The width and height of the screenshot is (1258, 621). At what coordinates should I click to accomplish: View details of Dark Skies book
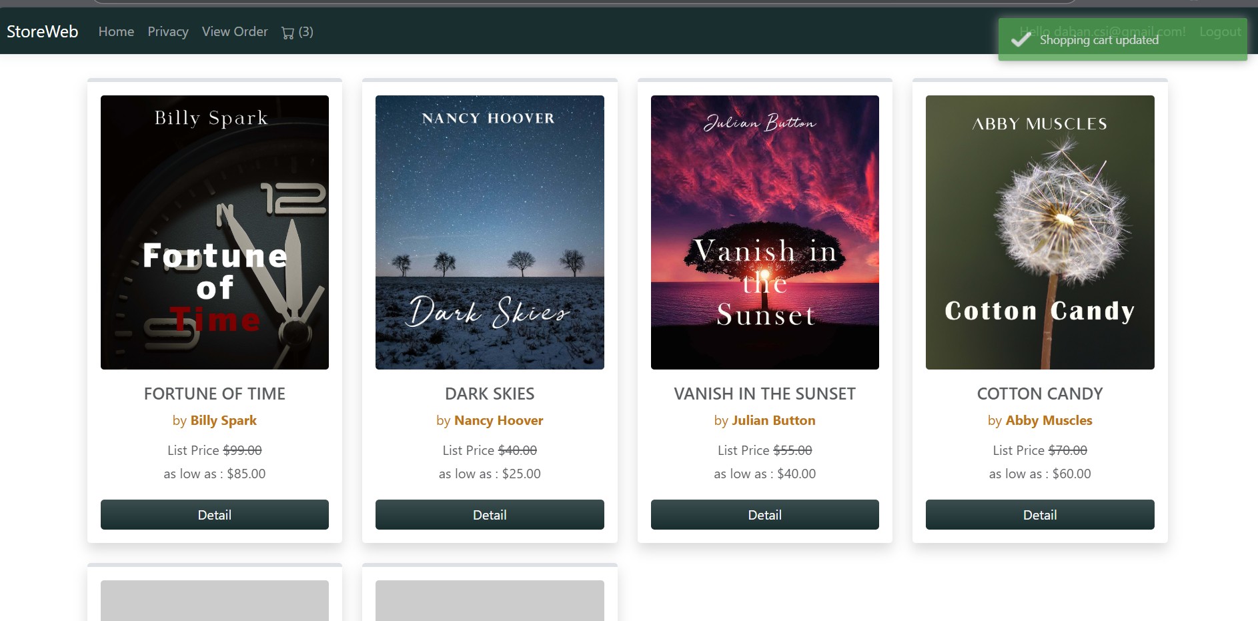click(x=490, y=514)
